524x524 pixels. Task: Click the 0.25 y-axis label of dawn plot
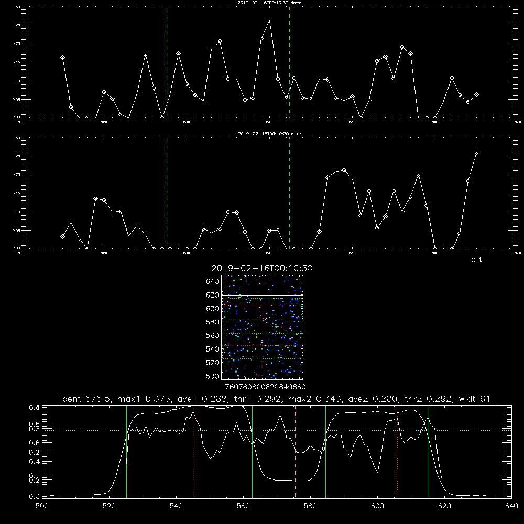pos(16,25)
